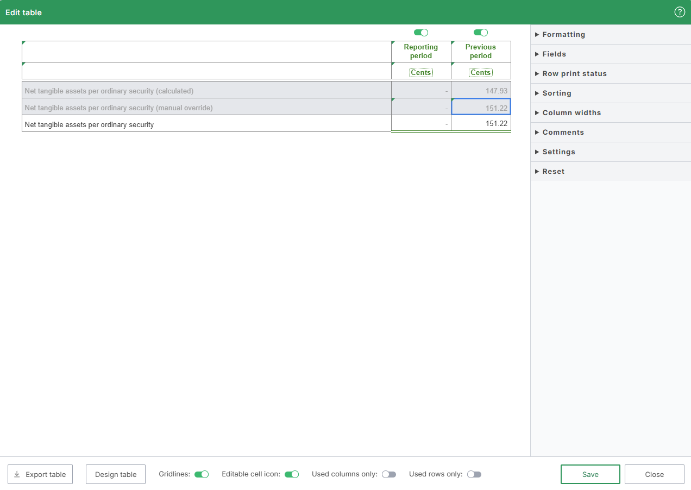Expand the Fields section

[x=554, y=54]
